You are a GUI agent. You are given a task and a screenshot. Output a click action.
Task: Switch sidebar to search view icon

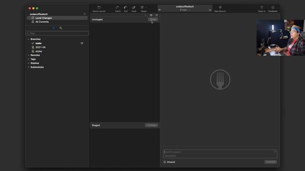pos(61,28)
